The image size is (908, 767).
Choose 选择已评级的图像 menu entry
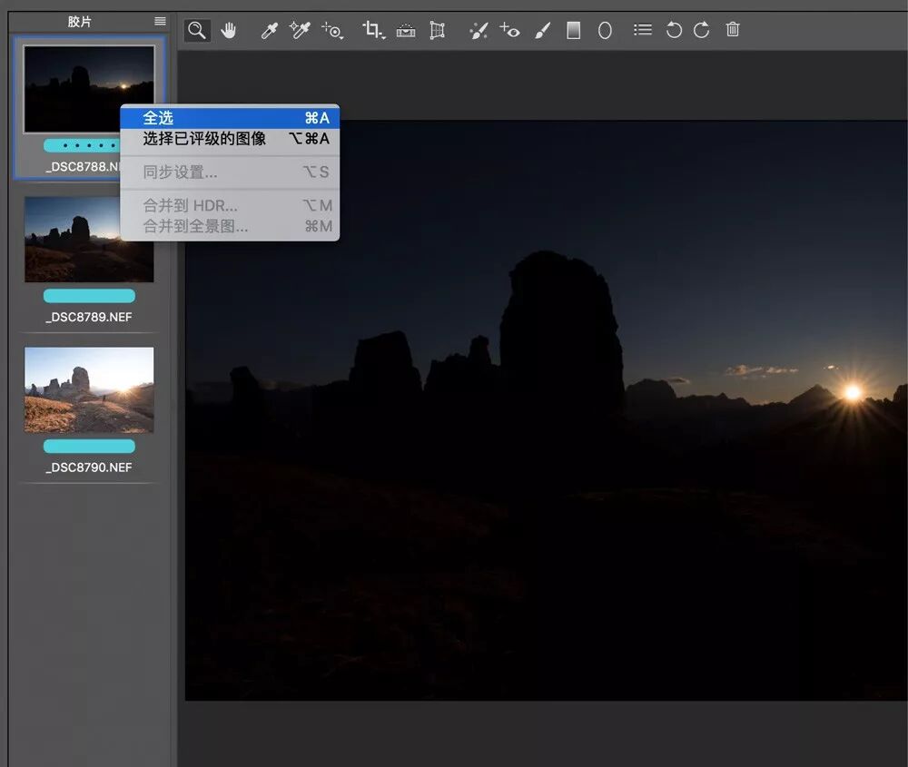(230, 139)
